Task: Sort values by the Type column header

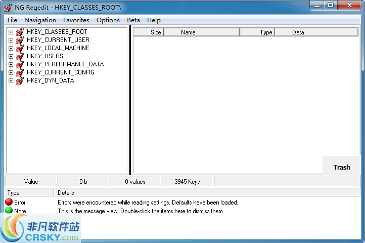Action: tap(257, 32)
